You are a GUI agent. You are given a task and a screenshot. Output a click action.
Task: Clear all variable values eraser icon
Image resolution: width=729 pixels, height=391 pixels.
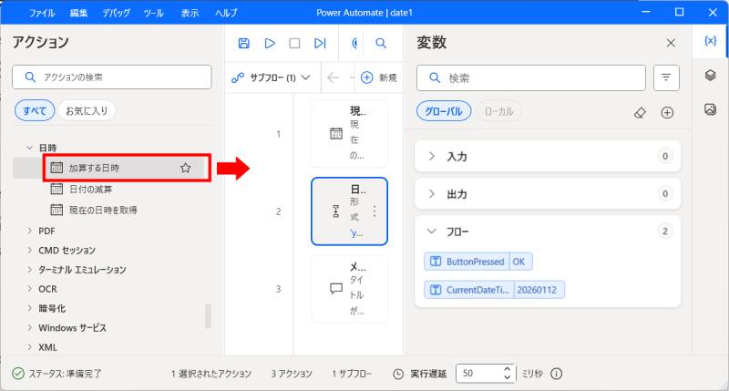click(x=641, y=112)
